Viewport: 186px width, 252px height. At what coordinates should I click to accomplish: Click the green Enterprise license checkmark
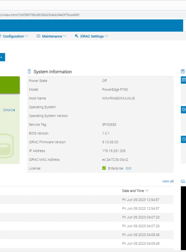(x=104, y=168)
